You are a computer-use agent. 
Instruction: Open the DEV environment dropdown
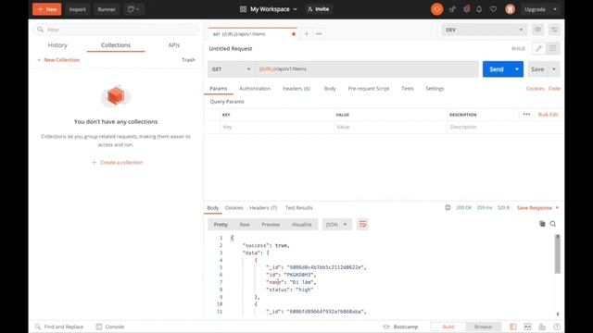(x=484, y=30)
